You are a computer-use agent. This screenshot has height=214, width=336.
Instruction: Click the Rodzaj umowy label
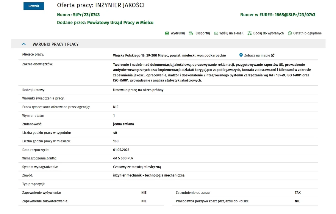click(34, 90)
